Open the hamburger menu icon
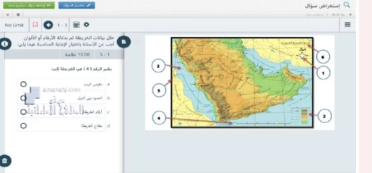 [x=347, y=25]
